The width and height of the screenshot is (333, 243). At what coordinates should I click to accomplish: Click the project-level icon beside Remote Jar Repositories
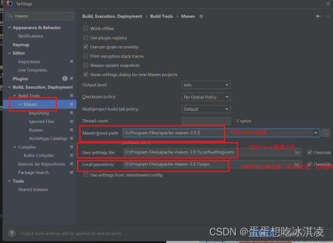pos(72,164)
